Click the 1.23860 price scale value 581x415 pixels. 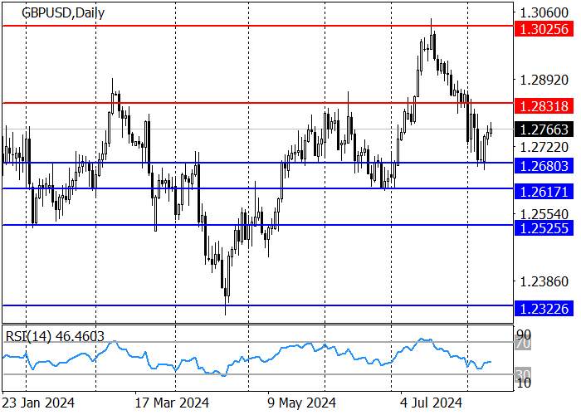coord(544,281)
